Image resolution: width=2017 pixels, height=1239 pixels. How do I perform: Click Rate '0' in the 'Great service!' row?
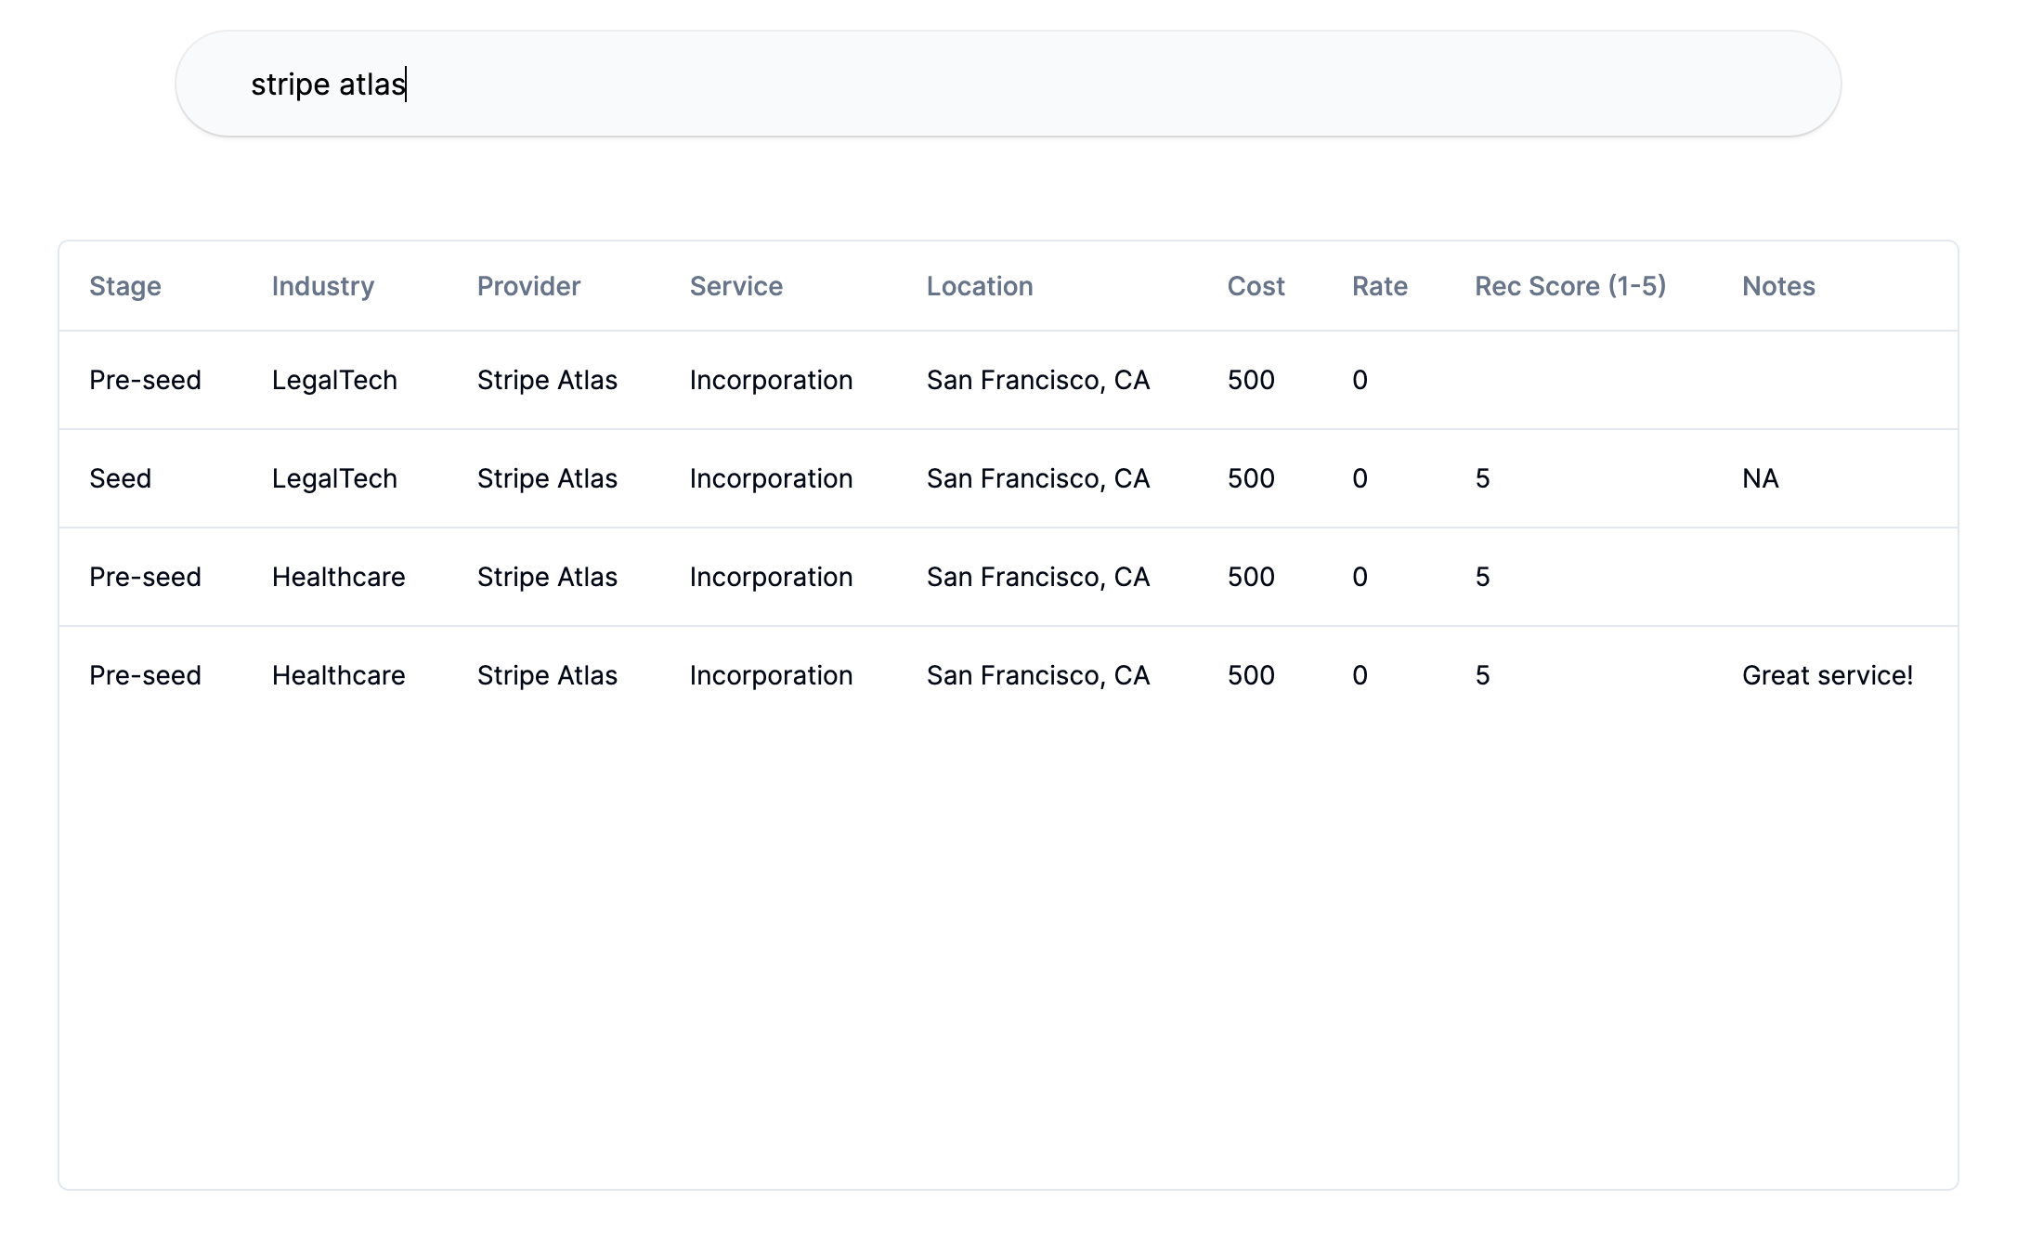[x=1360, y=675]
